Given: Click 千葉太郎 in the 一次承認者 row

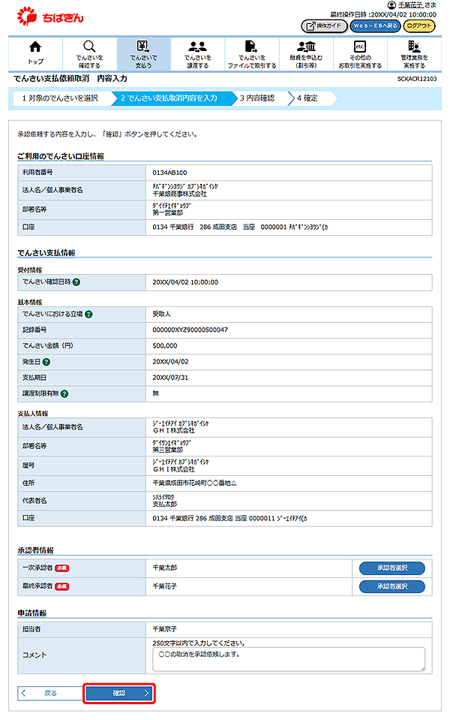Looking at the screenshot, I should click(x=165, y=568).
